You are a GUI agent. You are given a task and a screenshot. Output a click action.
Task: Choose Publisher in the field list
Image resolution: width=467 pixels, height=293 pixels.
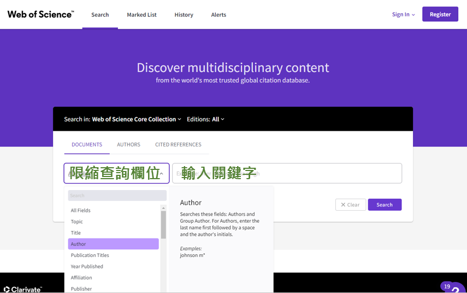click(113, 289)
